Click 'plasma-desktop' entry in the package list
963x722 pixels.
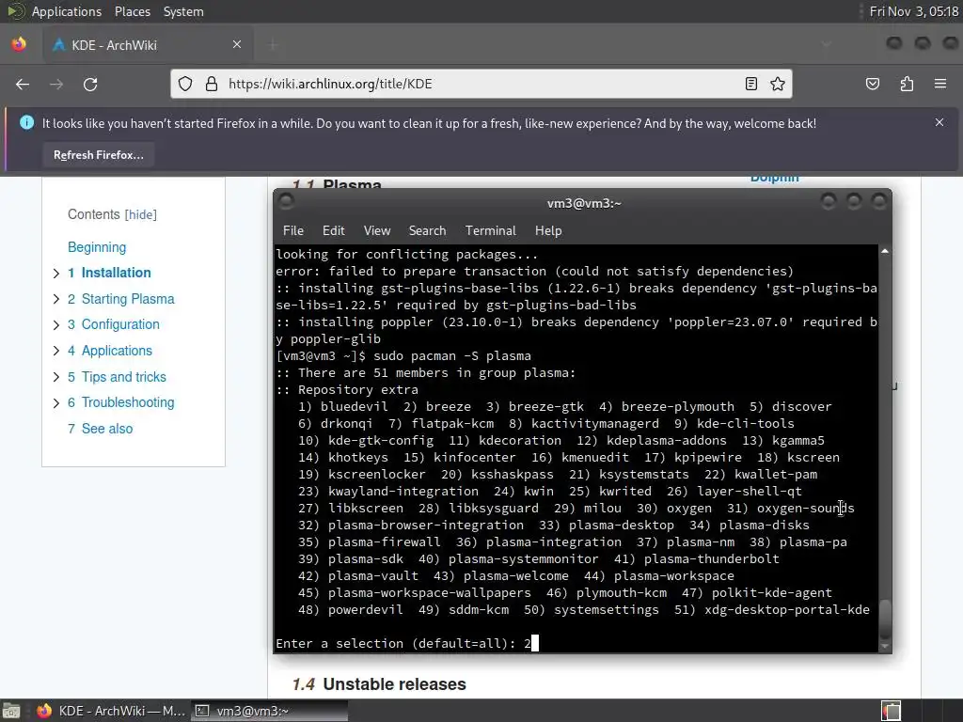[x=621, y=526]
